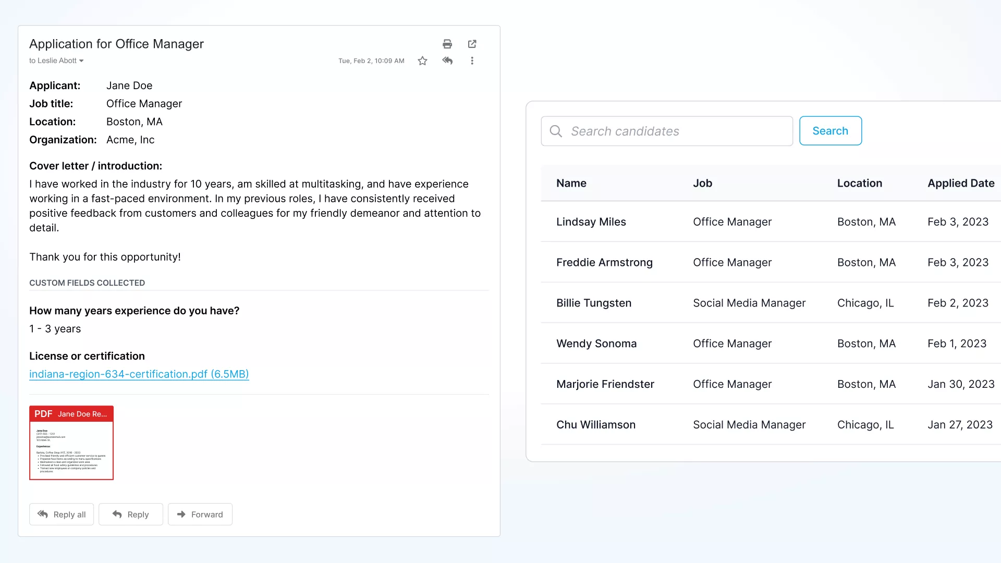Expand recipient details next to Leslie Abott
The width and height of the screenshot is (1001, 563).
click(x=81, y=61)
